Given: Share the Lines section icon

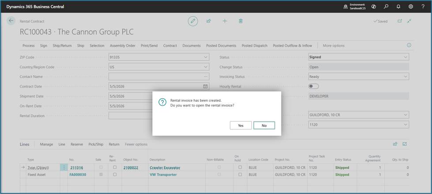Looking at the screenshot, I should (x=395, y=144).
